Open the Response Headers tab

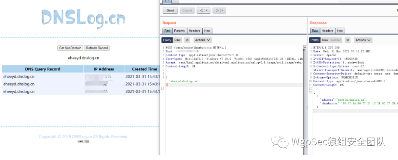point(328,31)
